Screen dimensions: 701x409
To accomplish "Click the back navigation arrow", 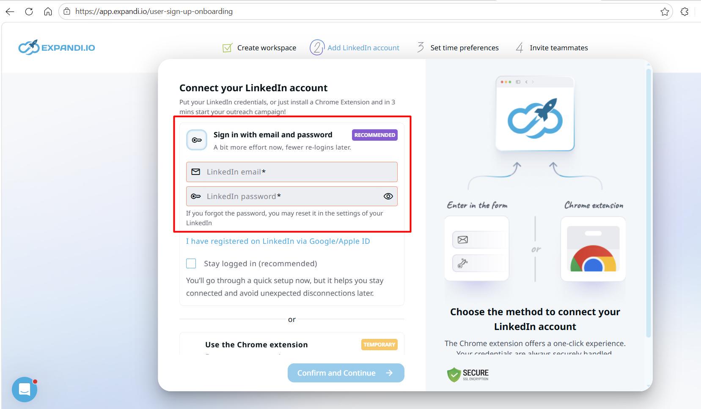I will click(10, 11).
